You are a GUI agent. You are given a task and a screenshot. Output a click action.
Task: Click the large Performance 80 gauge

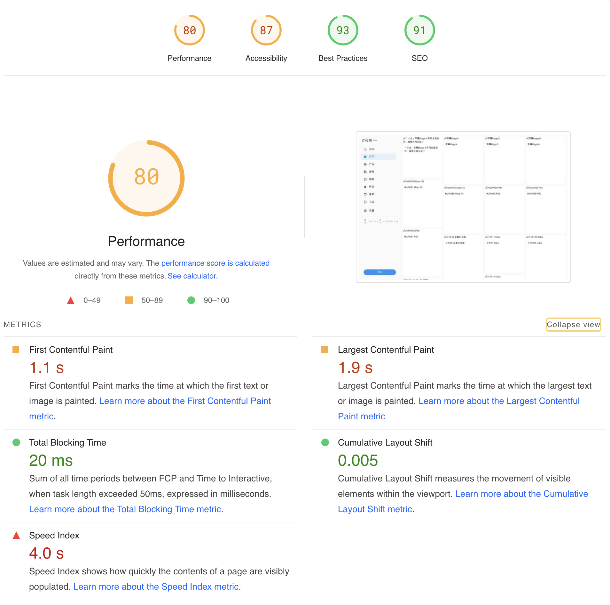click(146, 178)
